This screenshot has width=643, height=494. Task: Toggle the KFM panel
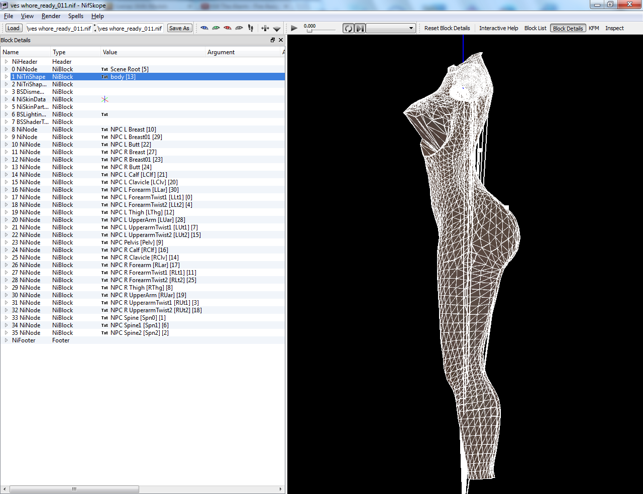[594, 28]
